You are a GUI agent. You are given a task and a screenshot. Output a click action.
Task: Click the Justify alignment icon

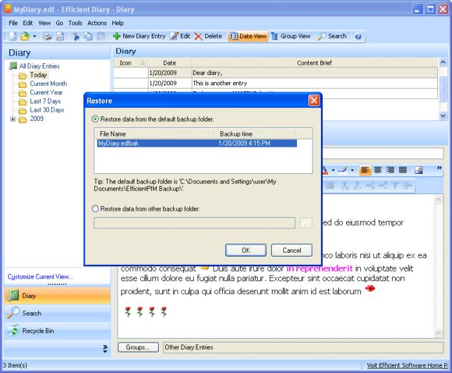point(403,170)
